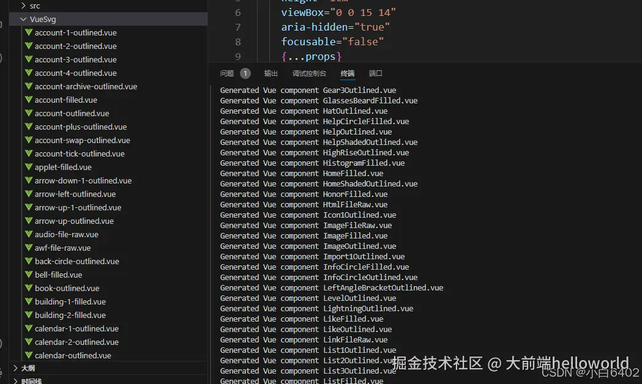Click the problems count badge showing 1
The image size is (642, 384).
245,72
